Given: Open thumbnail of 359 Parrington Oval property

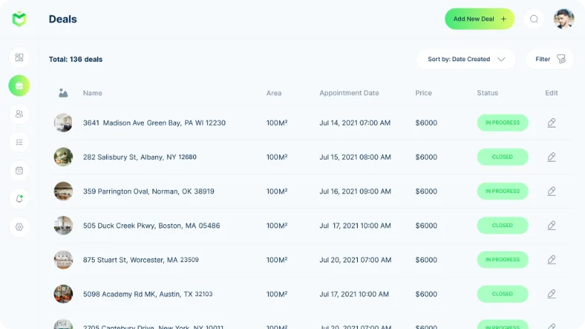Looking at the screenshot, I should (63, 192).
